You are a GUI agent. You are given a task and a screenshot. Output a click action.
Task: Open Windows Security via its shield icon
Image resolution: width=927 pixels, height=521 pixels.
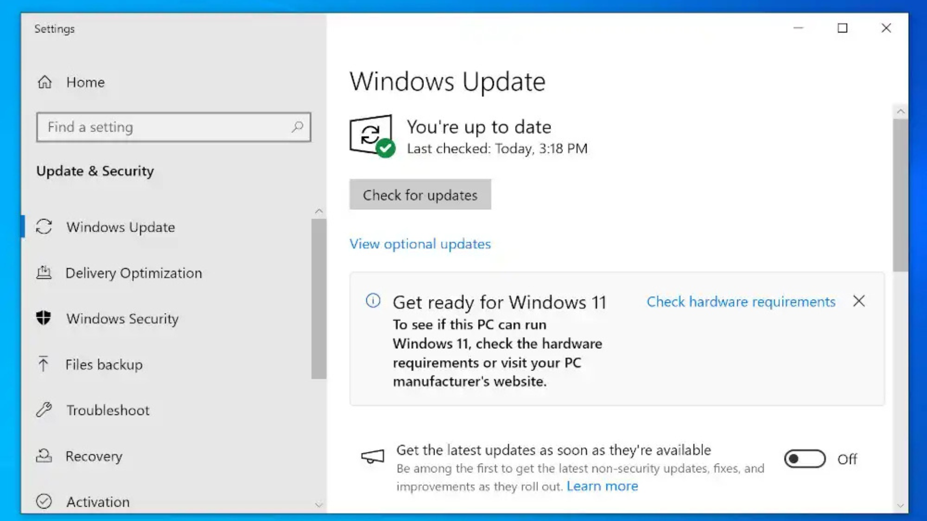44,318
